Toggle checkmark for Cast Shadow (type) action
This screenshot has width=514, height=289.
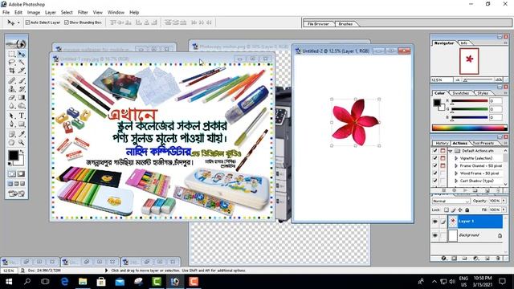point(435,181)
